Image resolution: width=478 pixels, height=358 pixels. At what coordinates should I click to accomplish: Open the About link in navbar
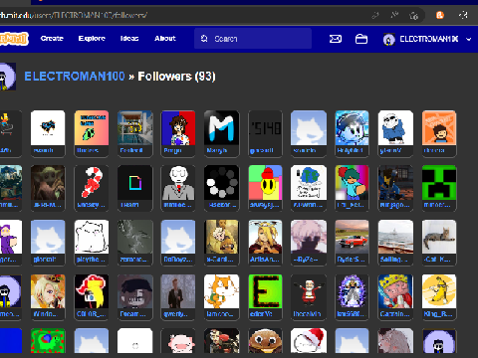pos(165,39)
